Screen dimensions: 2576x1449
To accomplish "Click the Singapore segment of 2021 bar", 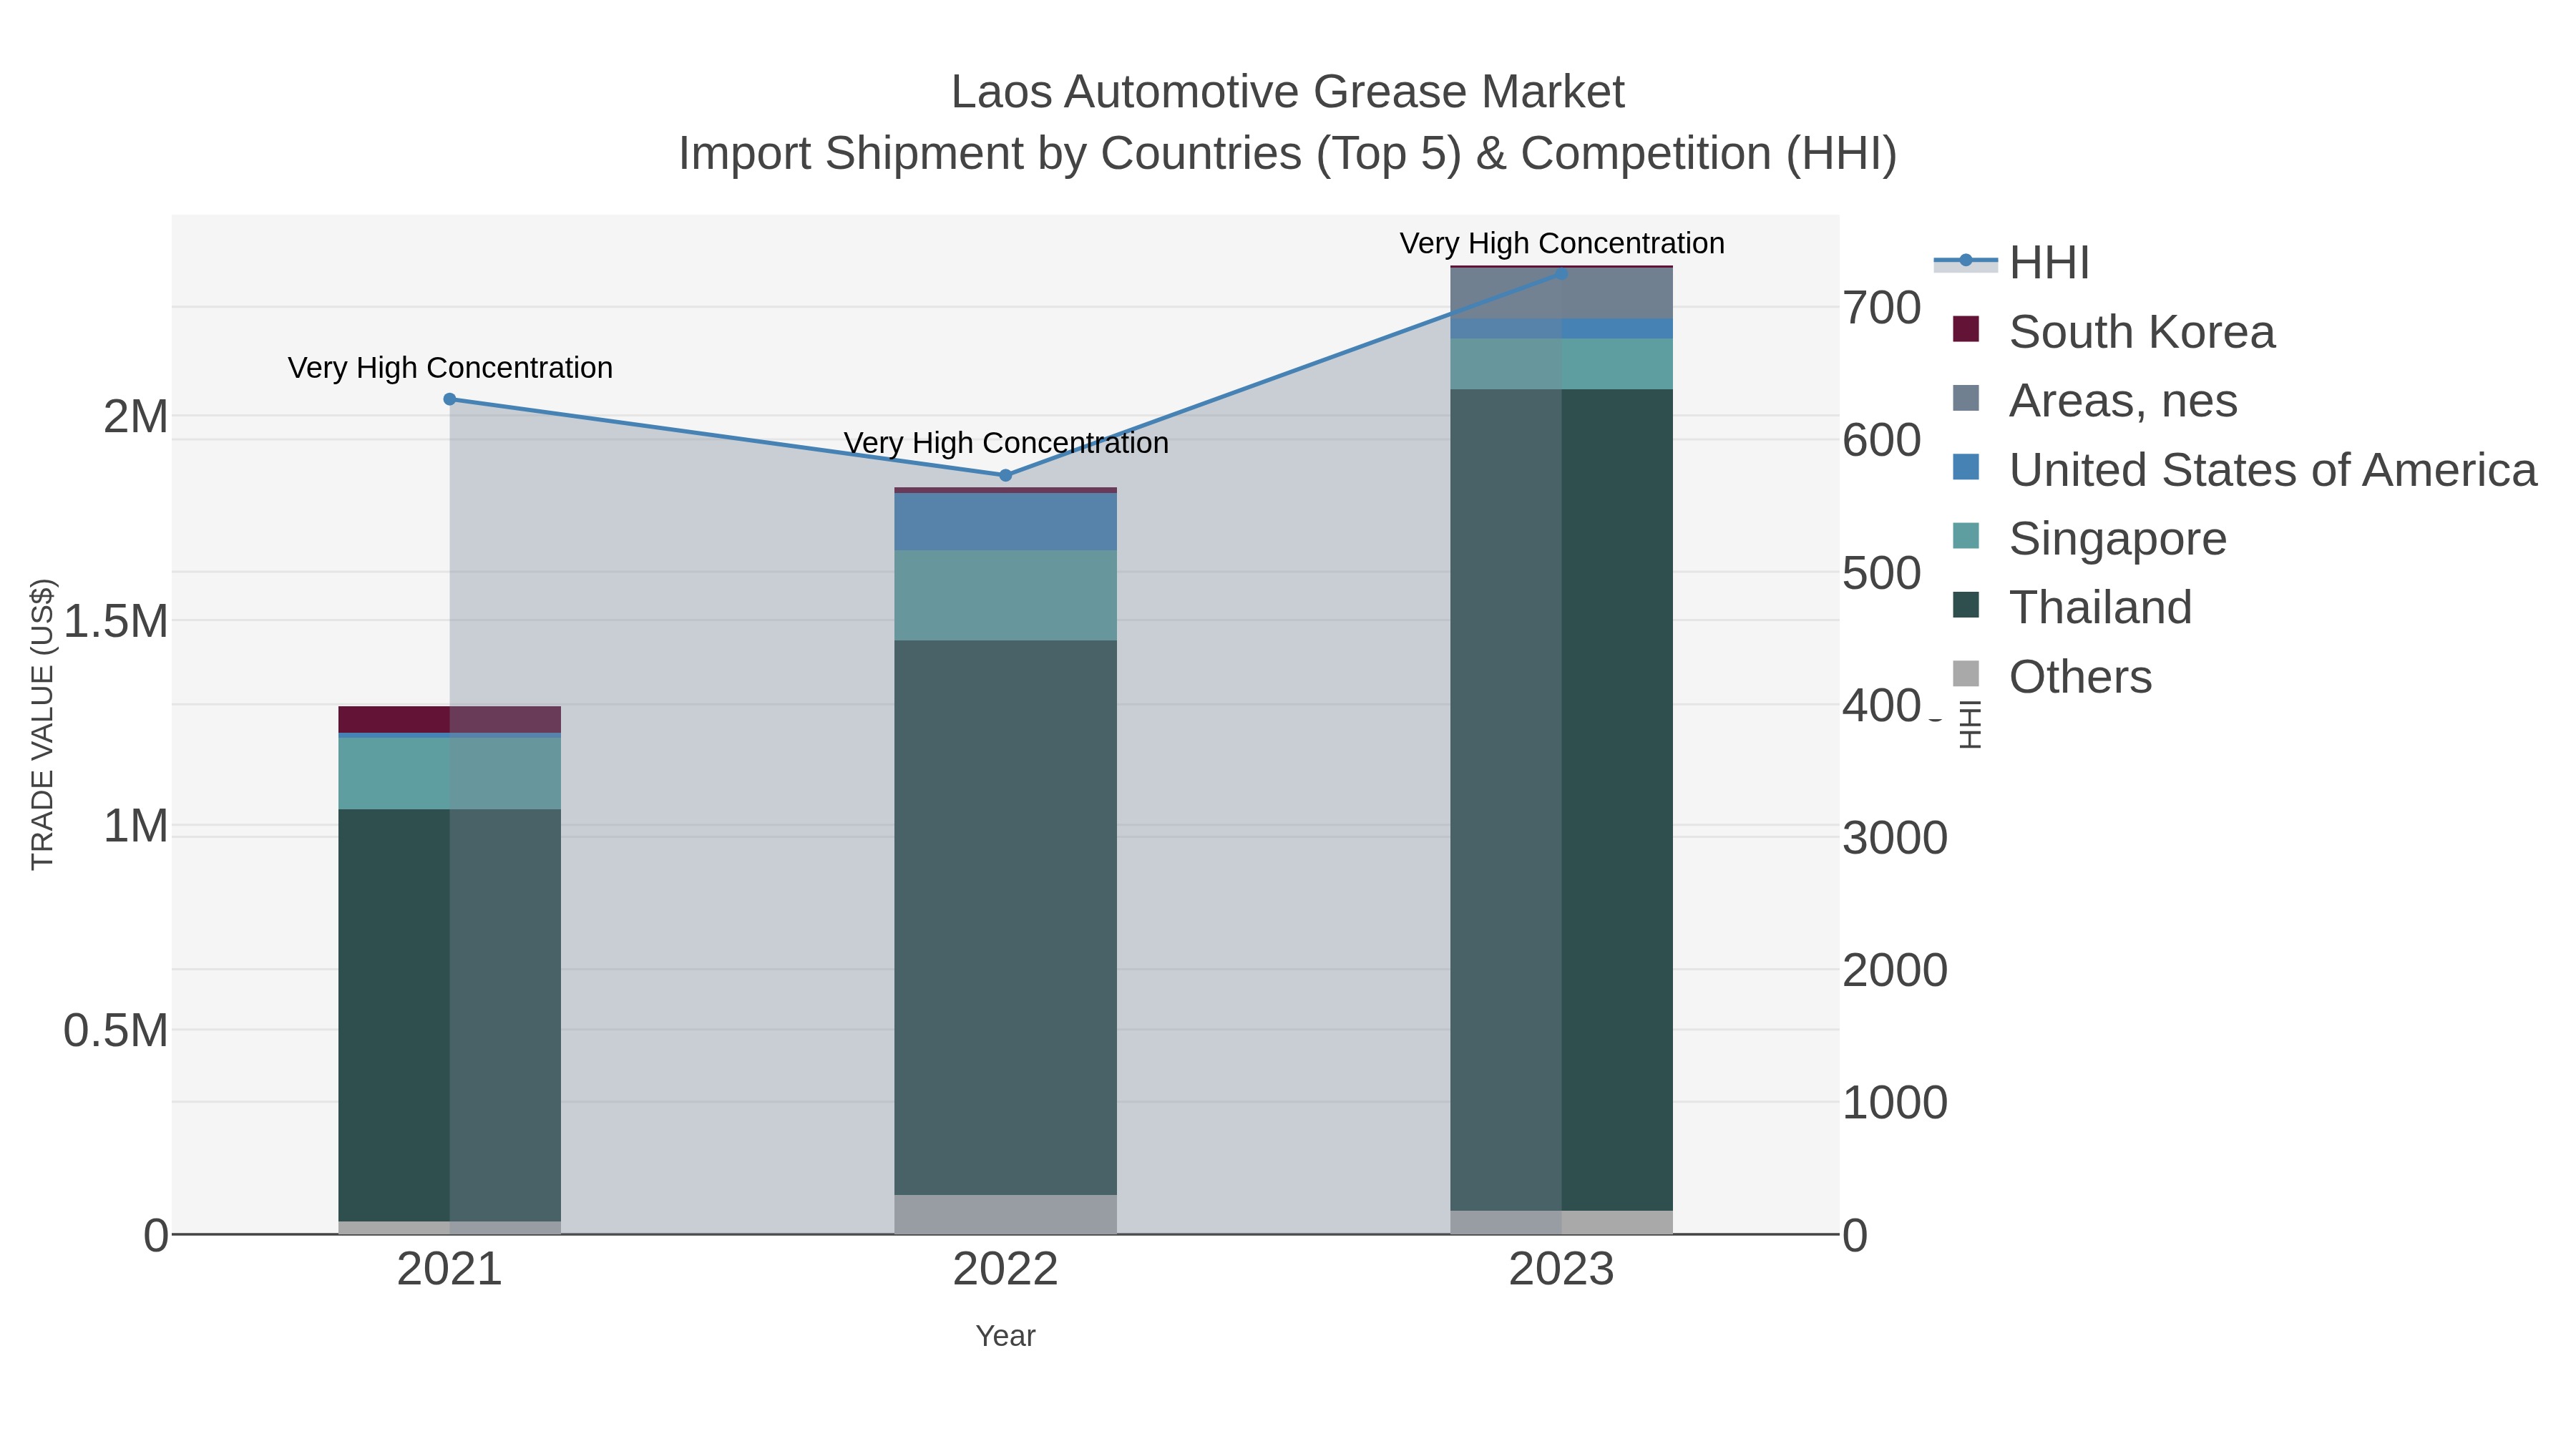I will pos(450,774).
